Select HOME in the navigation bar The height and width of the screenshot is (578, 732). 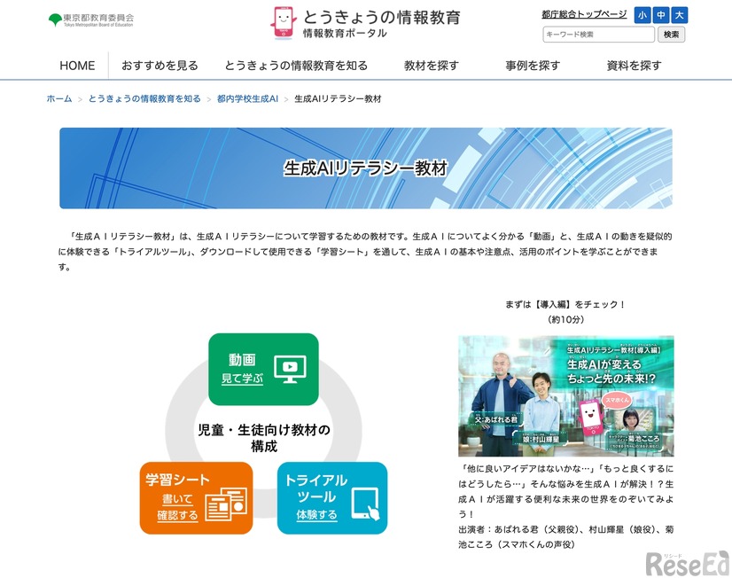point(77,65)
